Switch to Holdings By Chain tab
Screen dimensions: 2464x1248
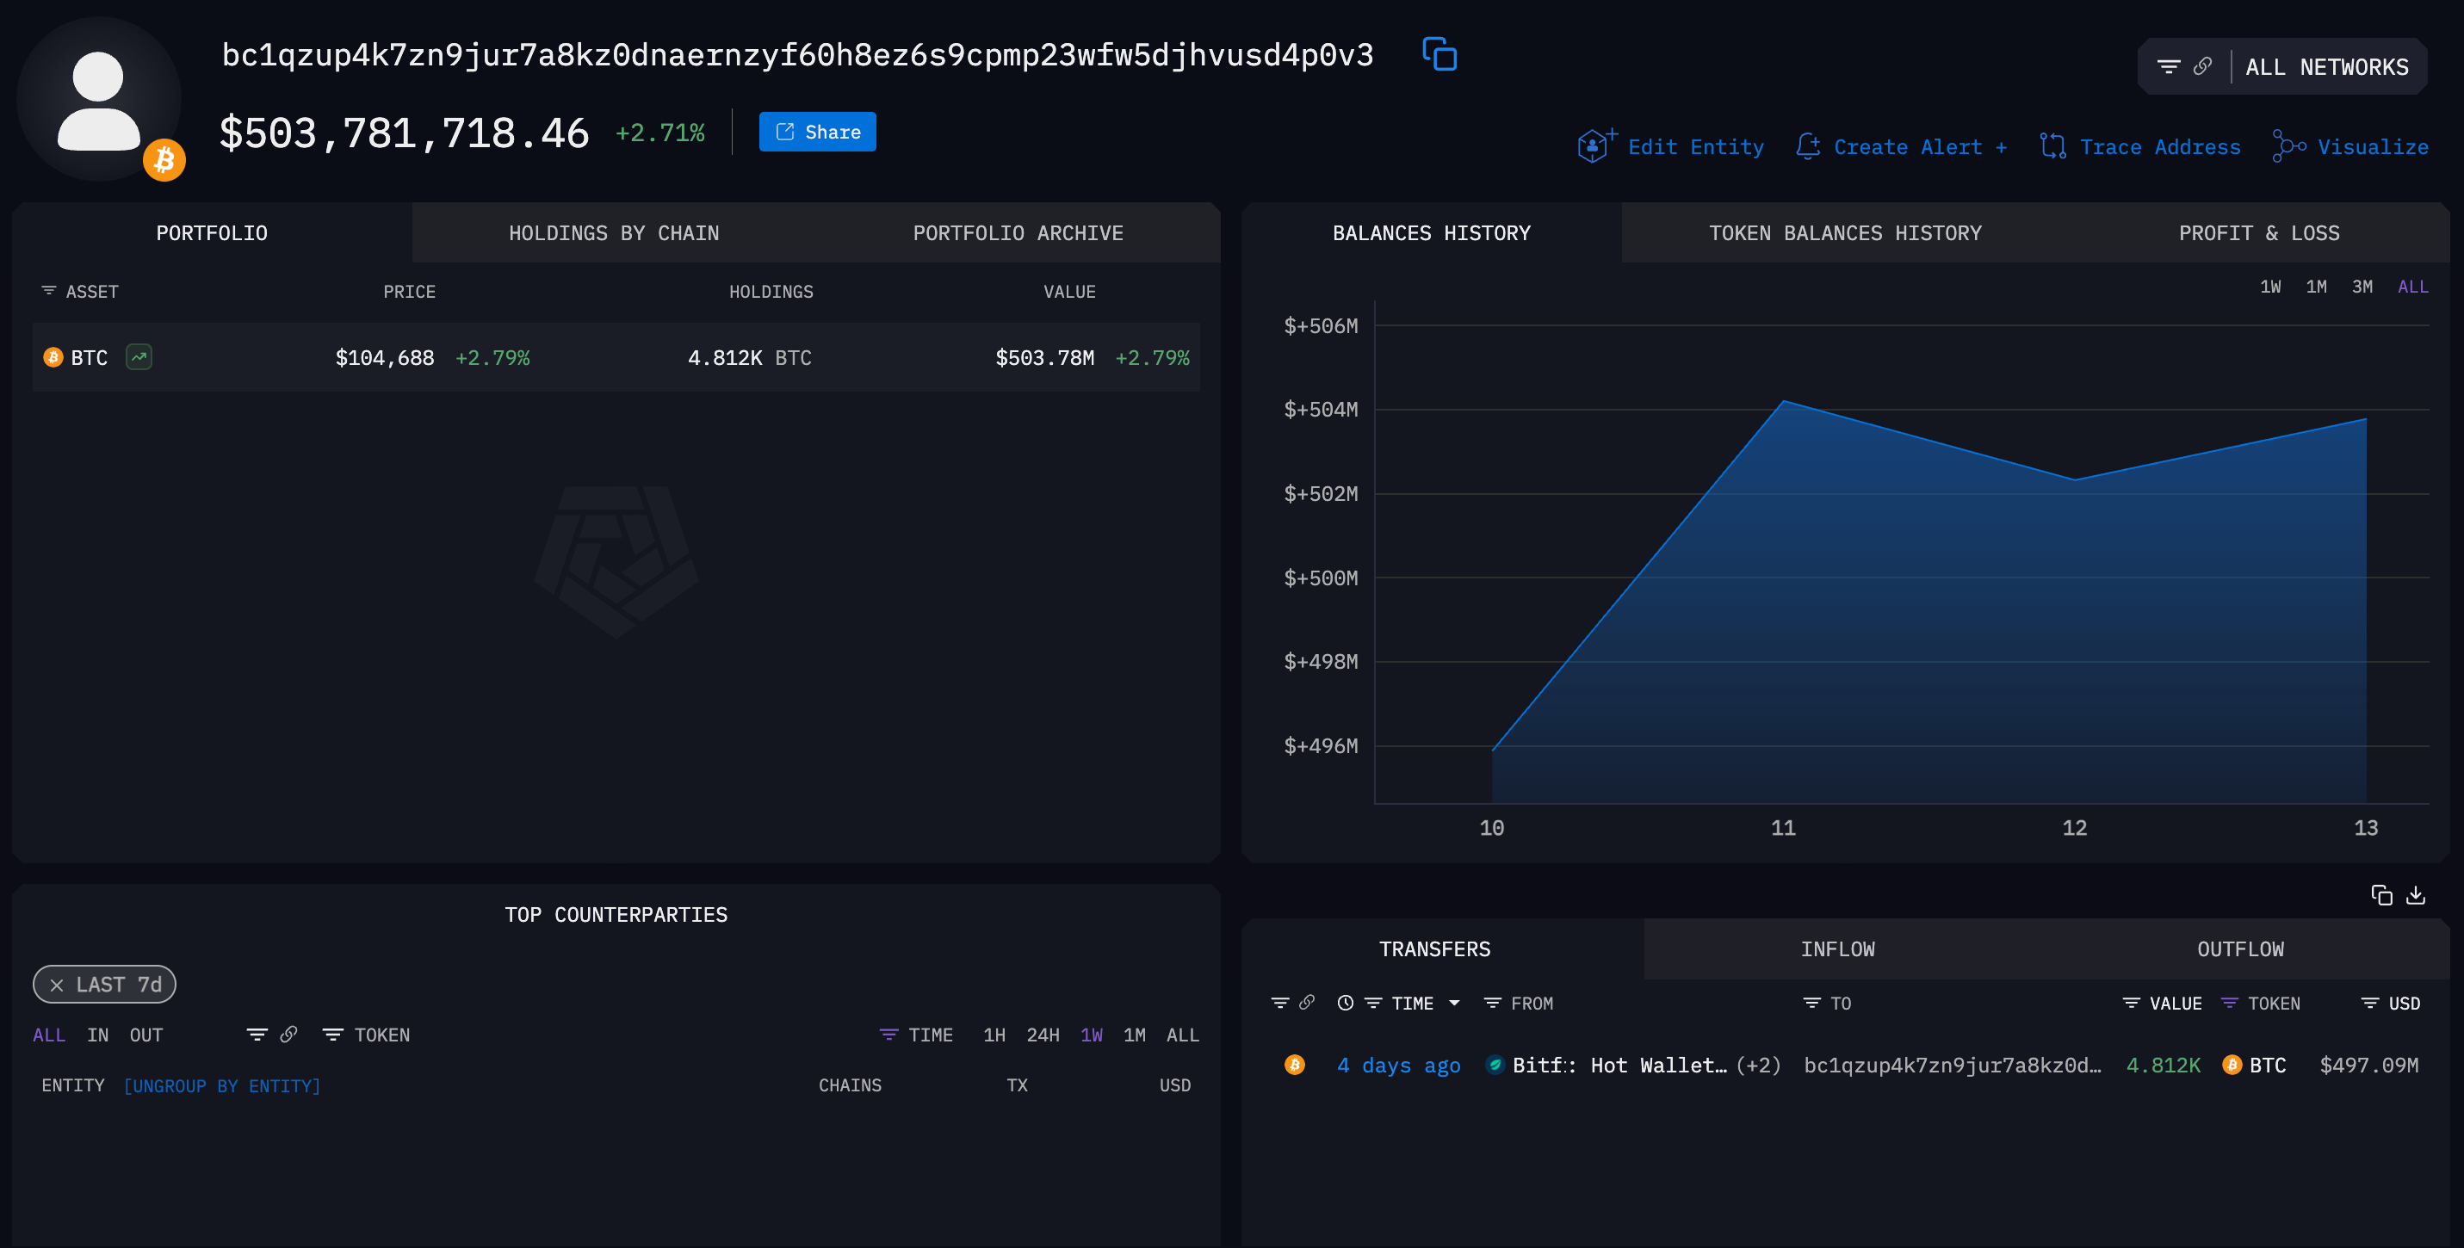coord(613,233)
